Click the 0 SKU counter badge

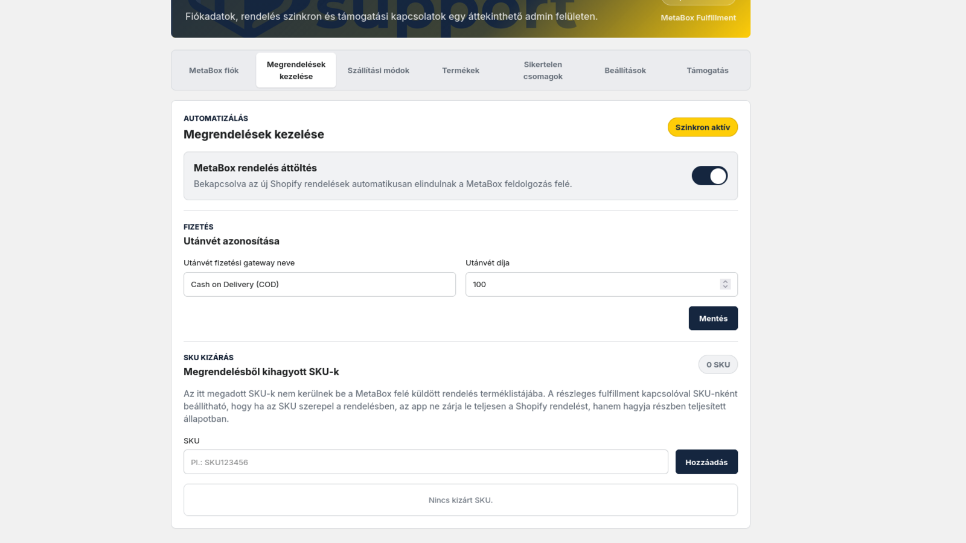718,364
